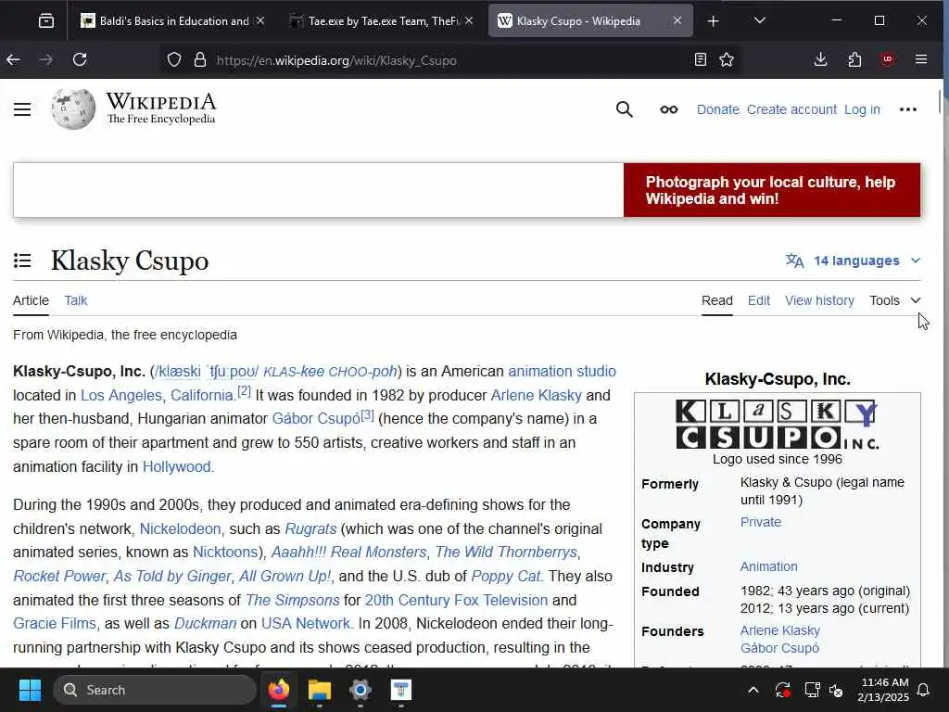Click Firefox taskbar icon
This screenshot has width=949, height=712.
click(279, 690)
